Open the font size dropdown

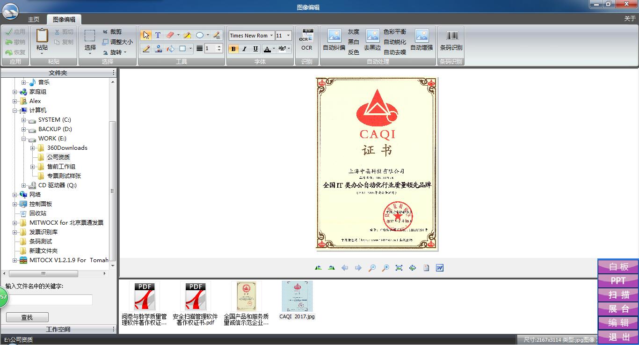click(x=288, y=36)
